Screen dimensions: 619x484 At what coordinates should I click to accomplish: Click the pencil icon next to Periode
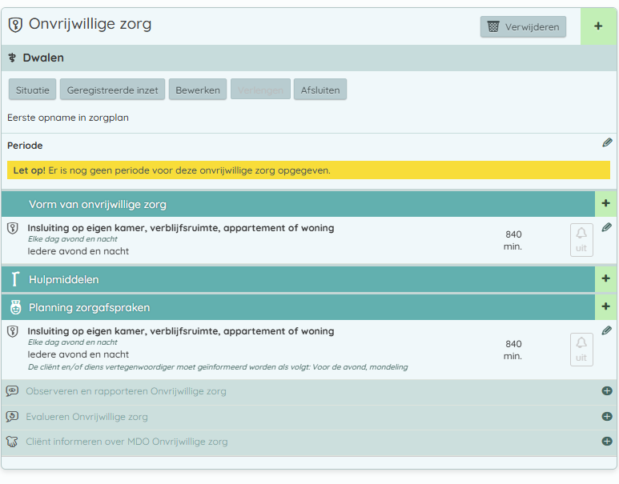pyautogui.click(x=607, y=143)
